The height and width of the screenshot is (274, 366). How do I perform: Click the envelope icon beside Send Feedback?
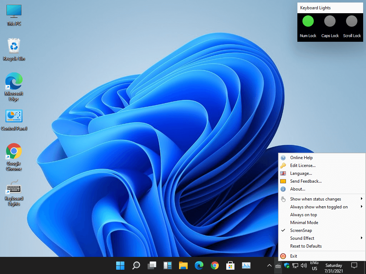point(283,181)
